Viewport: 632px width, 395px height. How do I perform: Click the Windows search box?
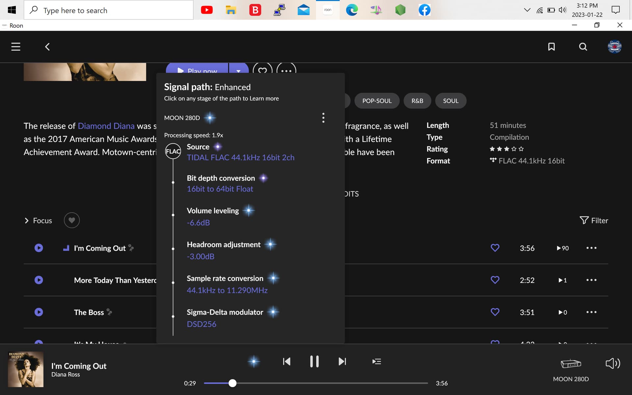[x=109, y=10]
